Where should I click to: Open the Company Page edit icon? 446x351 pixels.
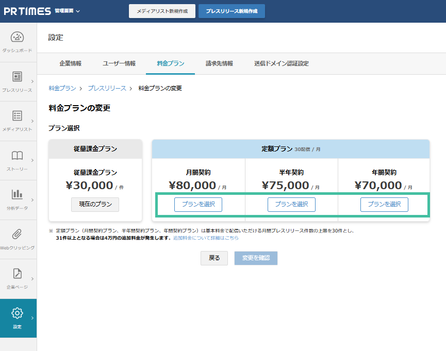(x=17, y=274)
